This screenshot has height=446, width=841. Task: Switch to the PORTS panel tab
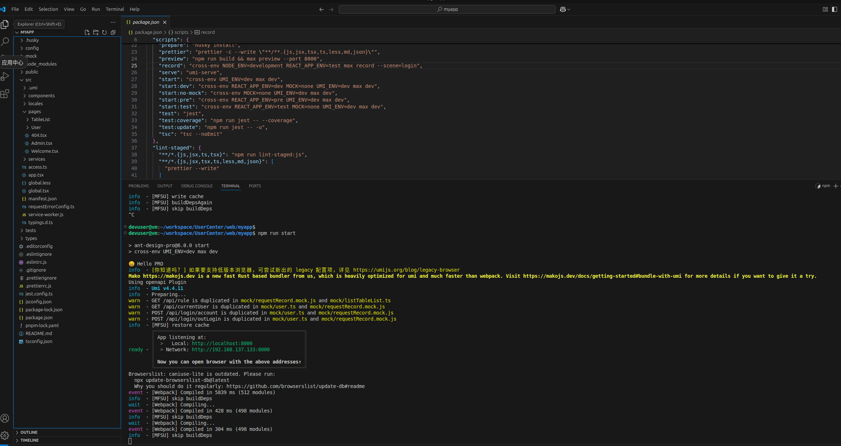[x=255, y=186]
